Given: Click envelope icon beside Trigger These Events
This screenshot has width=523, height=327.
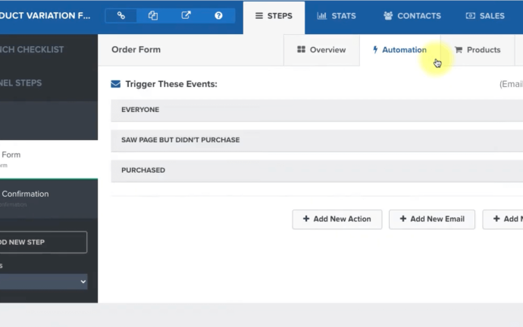Looking at the screenshot, I should tap(115, 84).
